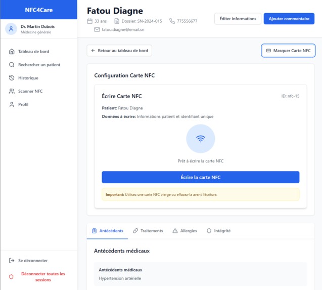This screenshot has width=322, height=290.
Task: Click the person icon next to Profil
Action: coord(12,104)
